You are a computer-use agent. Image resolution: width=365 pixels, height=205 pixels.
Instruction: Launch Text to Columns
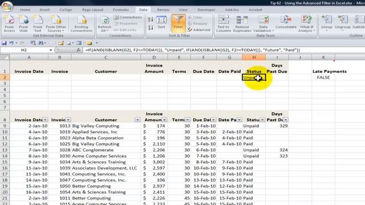pos(223,24)
